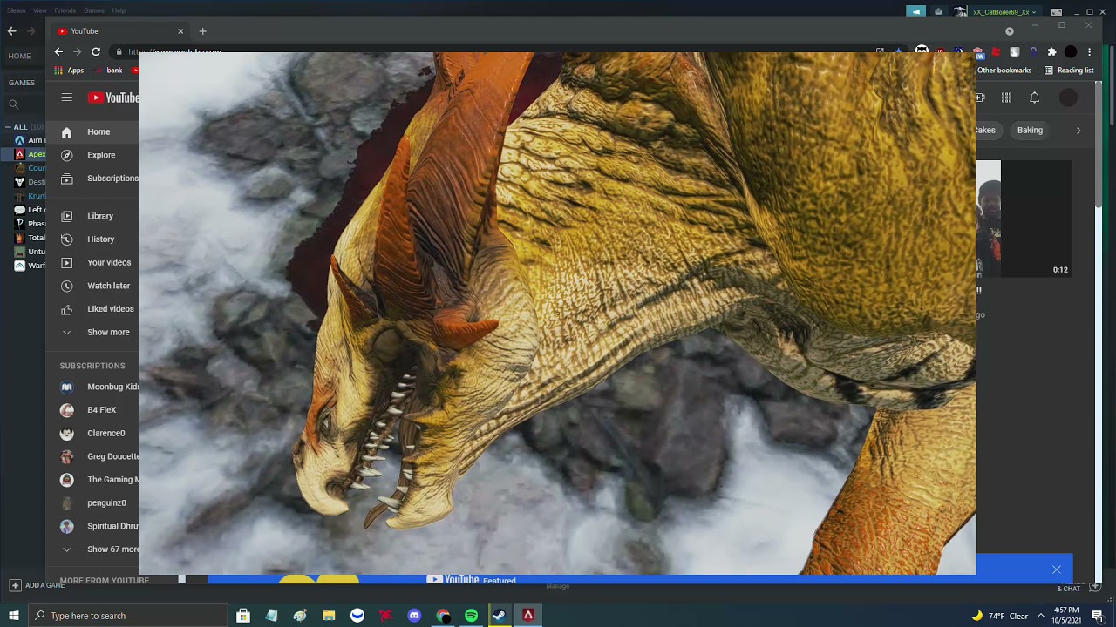Open a new browser tab
1116x627 pixels.
point(202,31)
